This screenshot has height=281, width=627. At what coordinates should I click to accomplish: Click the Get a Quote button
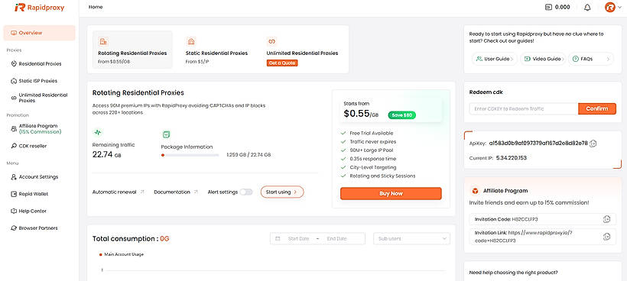tap(282, 63)
